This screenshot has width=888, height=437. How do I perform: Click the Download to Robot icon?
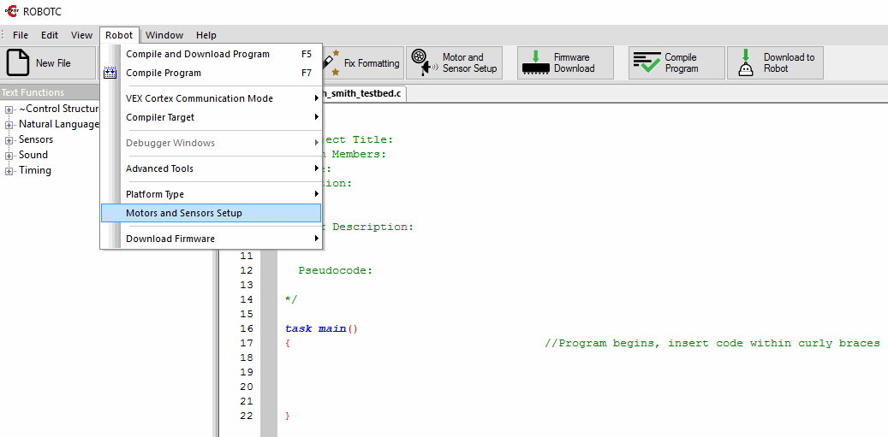click(746, 62)
